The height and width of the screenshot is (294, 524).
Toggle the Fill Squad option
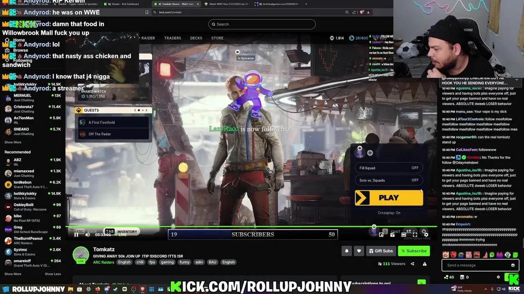pyautogui.click(x=389, y=168)
